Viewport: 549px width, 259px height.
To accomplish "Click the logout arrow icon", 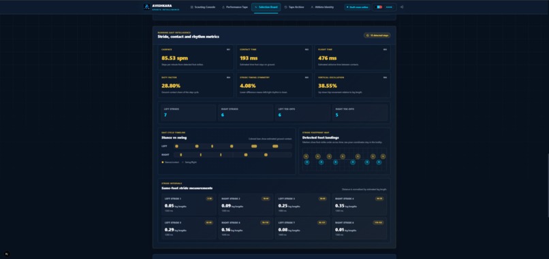I will point(402,7).
